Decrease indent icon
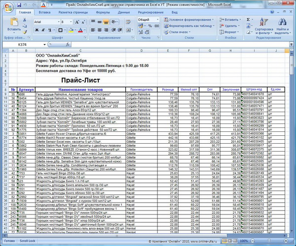This screenshot has width=296, height=246. [x=113, y=30]
